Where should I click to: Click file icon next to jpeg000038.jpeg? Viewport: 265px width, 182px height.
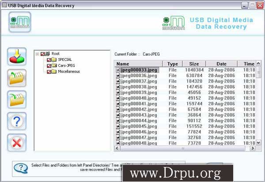click(118, 87)
